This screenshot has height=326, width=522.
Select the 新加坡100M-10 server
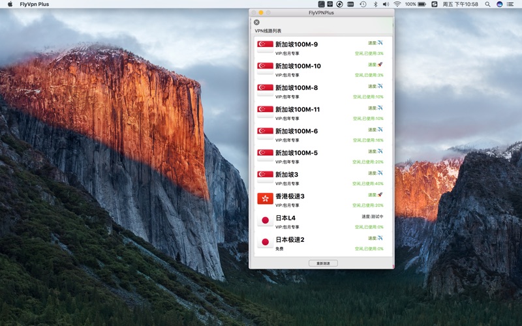tap(323, 70)
